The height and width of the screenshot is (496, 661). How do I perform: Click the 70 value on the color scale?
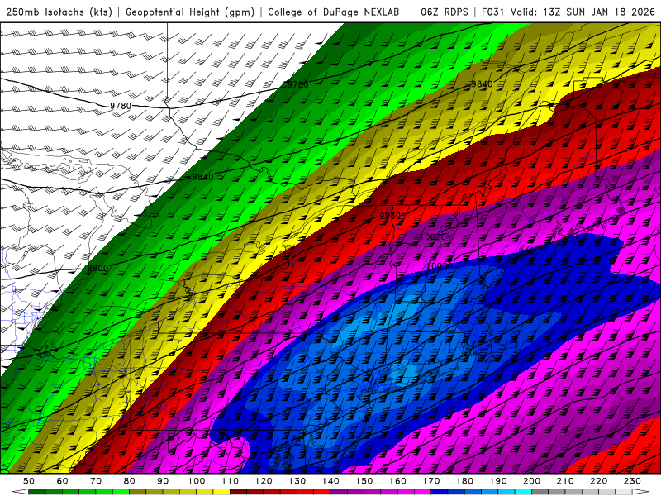[96, 481]
